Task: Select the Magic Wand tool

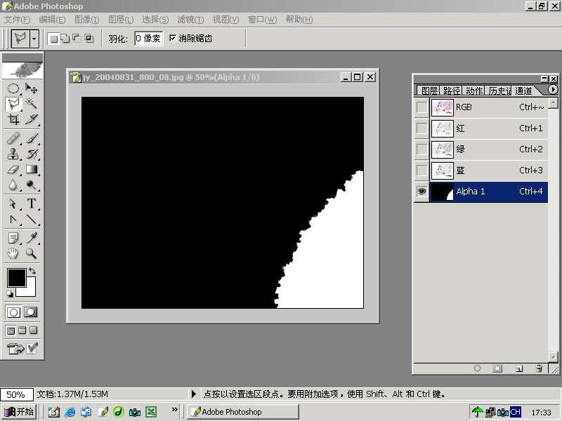Action: (x=32, y=105)
